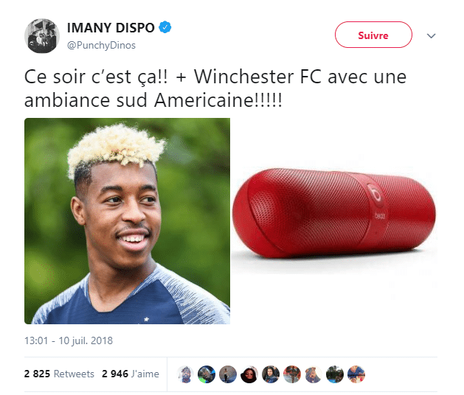Open the tweet timestamp 13:01 - 10 juil. 2018
This screenshot has width=464, height=395.
69,340
